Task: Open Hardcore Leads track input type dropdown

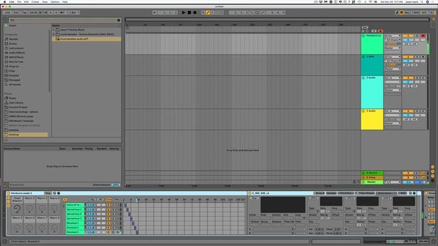Action: 392,36
